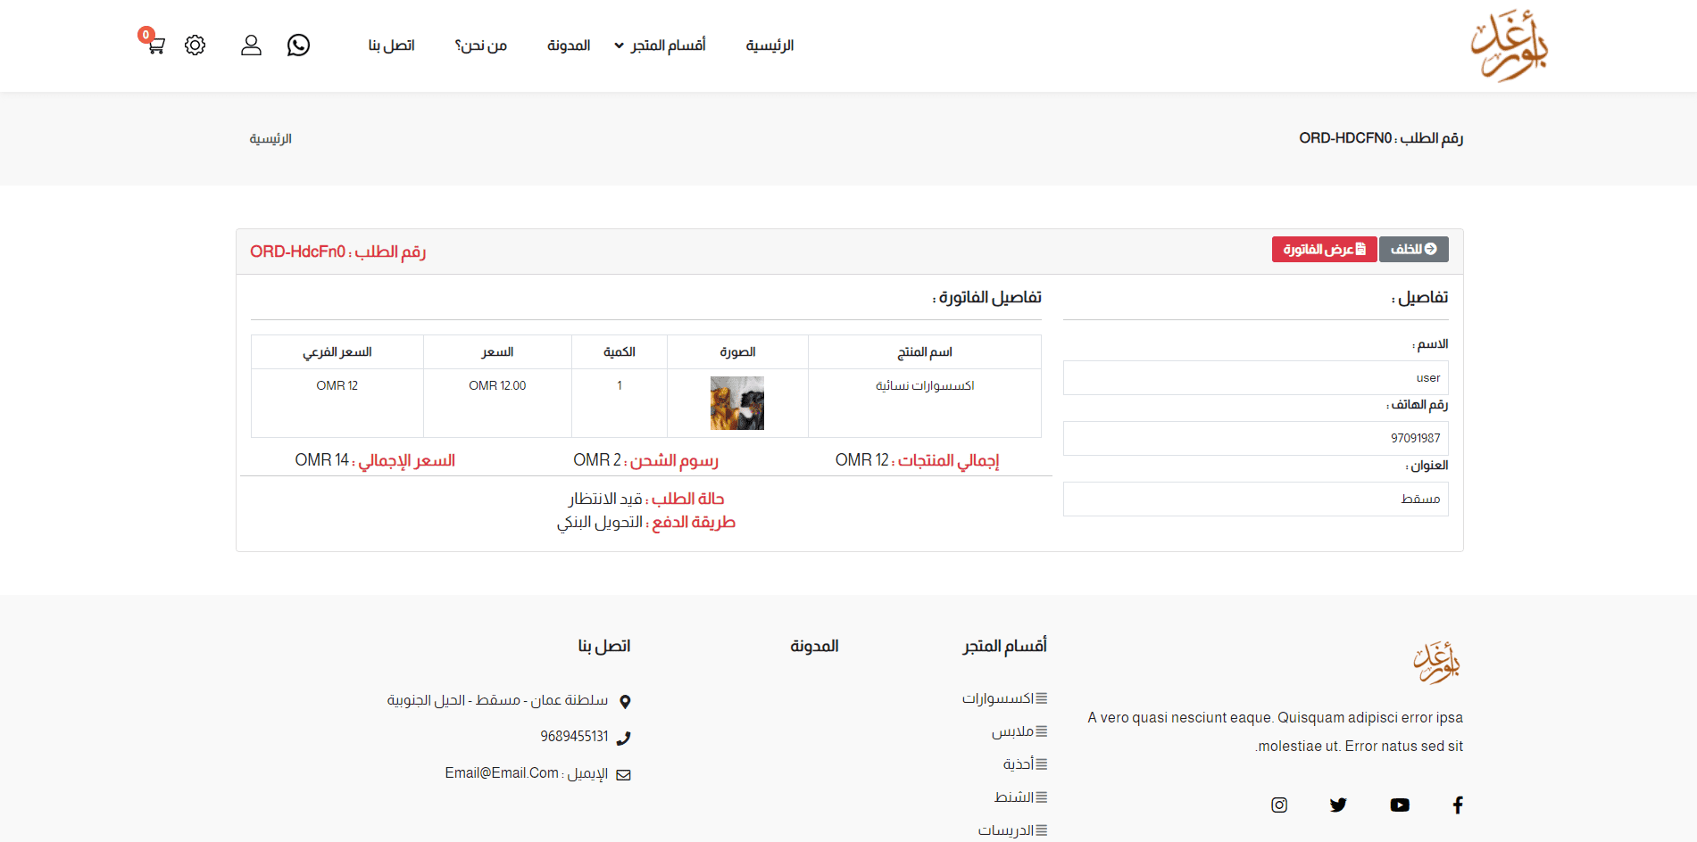Open the Facebook page icon in footer
The image size is (1697, 842).
pos(1457,805)
